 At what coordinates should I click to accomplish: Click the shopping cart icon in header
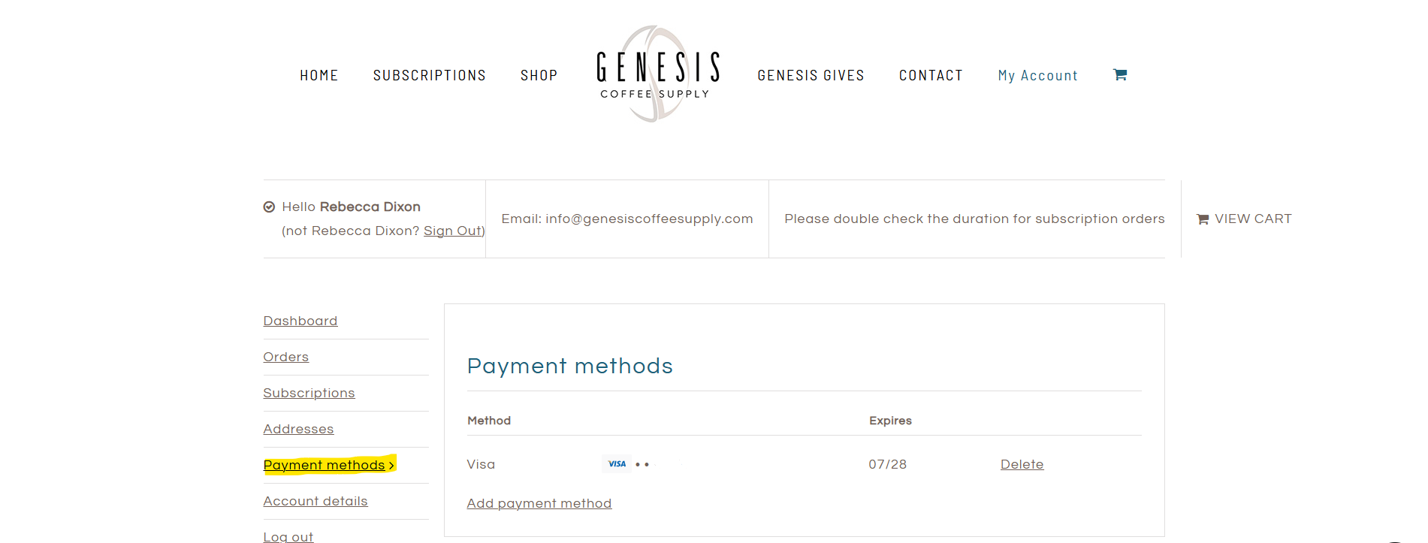point(1120,75)
